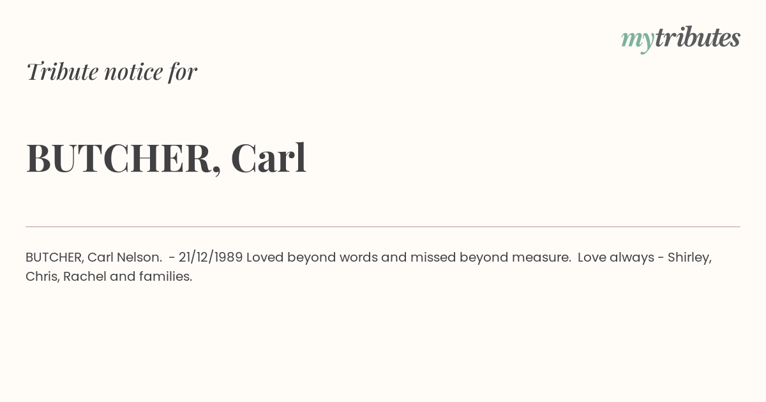Click the word "Carl" in the title
The height and width of the screenshot is (402, 766).
[269, 158]
